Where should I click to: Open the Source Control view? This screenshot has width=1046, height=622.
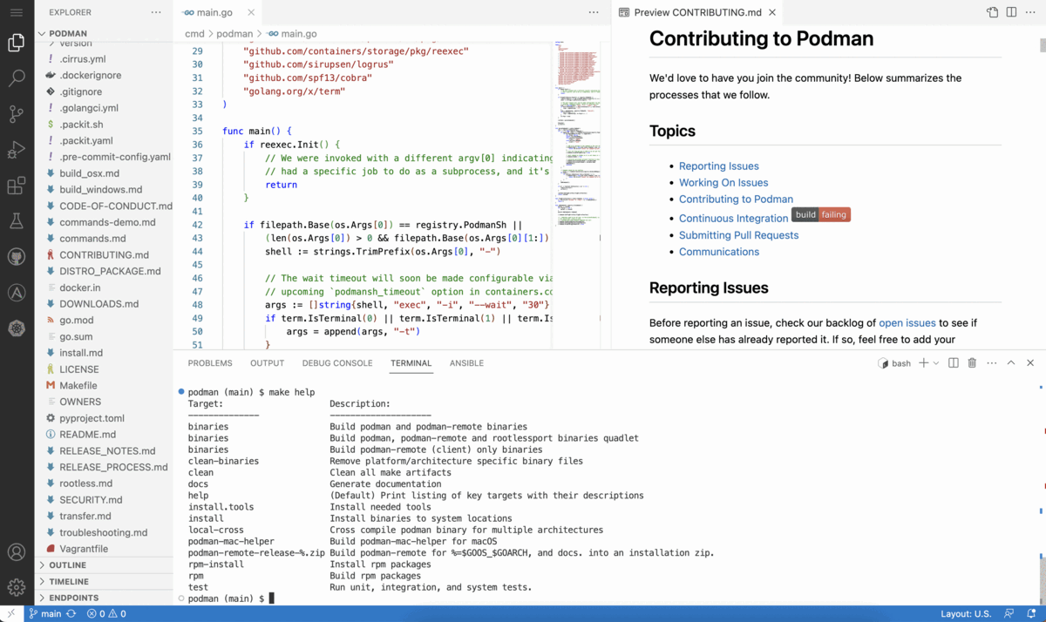pos(17,114)
